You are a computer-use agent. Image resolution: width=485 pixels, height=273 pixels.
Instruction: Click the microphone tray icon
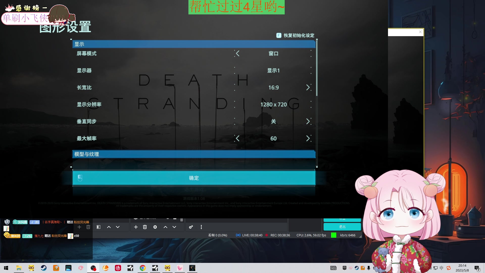point(369,268)
